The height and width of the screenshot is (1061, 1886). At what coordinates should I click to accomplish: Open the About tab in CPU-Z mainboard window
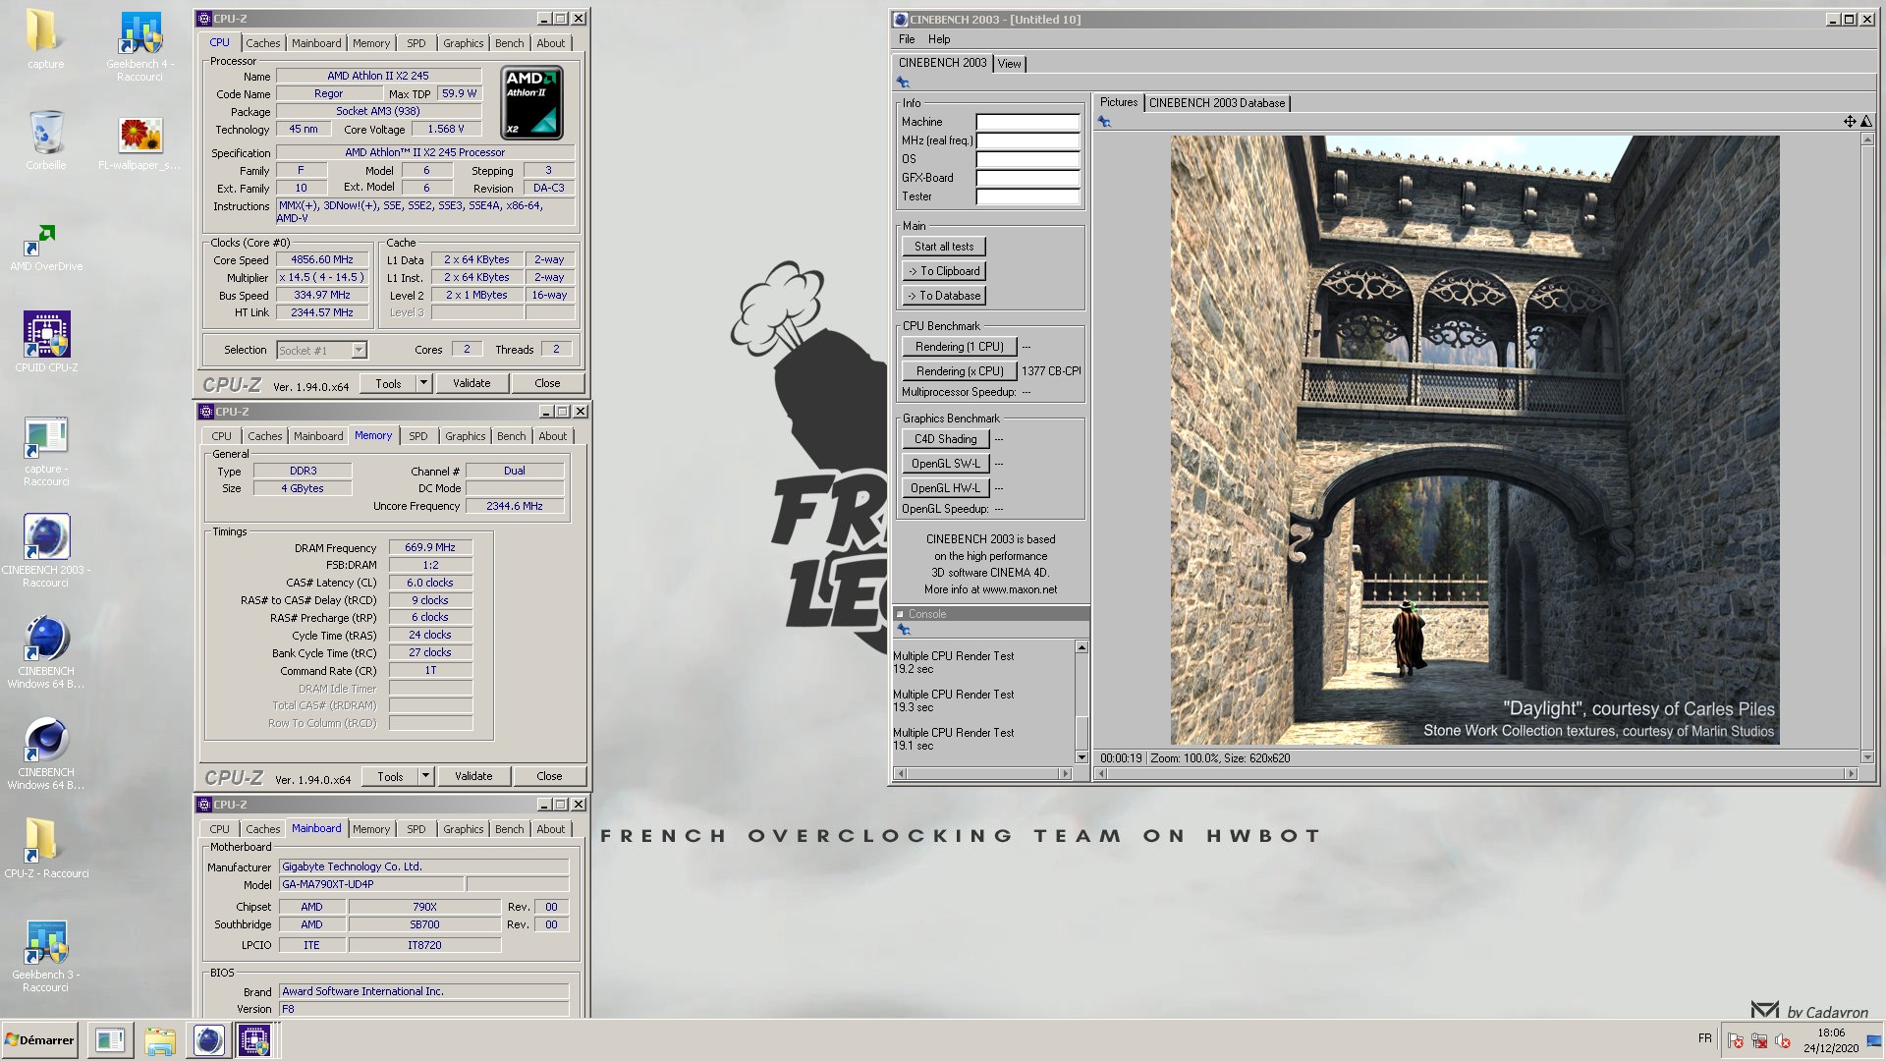click(550, 829)
